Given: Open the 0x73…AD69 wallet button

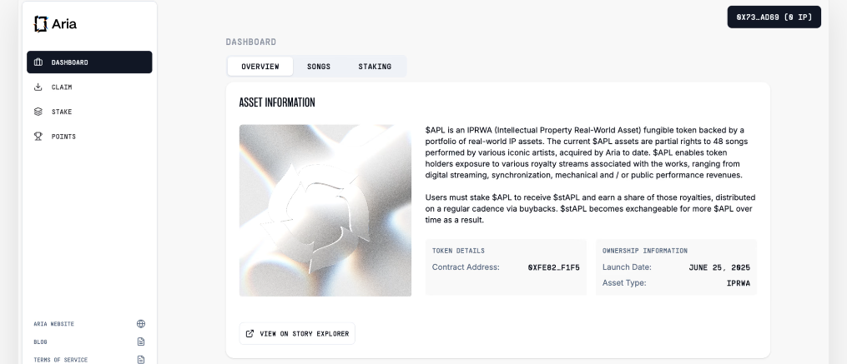Looking at the screenshot, I should point(774,17).
